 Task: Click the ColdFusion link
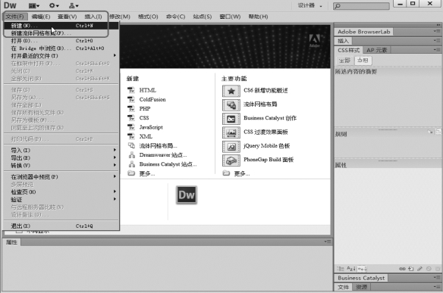152,99
